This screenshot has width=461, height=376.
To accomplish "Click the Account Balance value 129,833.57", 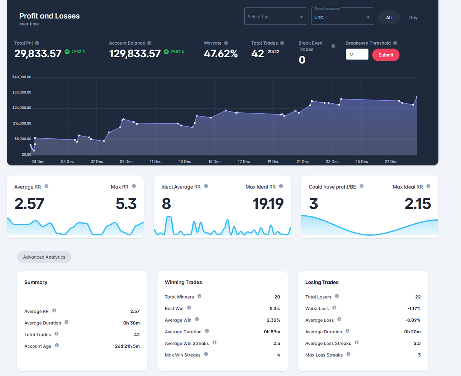I will (x=135, y=54).
